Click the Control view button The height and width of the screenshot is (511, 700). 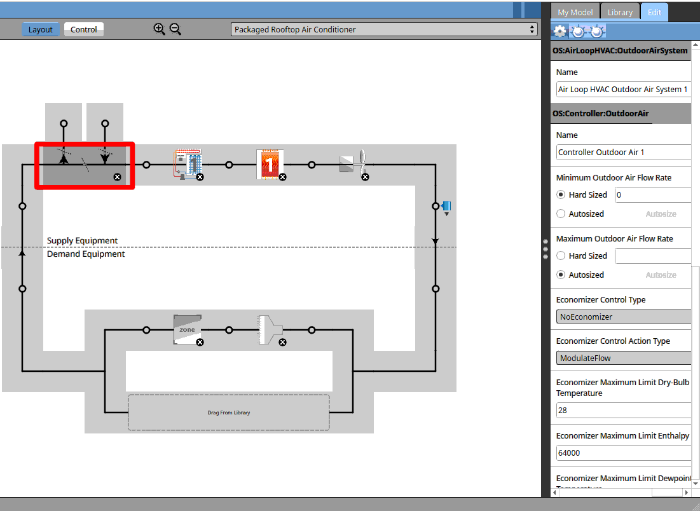pyautogui.click(x=84, y=29)
